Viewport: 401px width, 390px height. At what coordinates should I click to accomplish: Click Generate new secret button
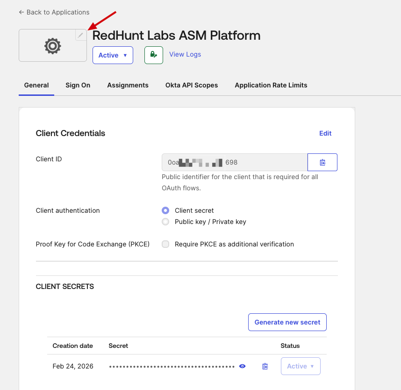tap(287, 322)
